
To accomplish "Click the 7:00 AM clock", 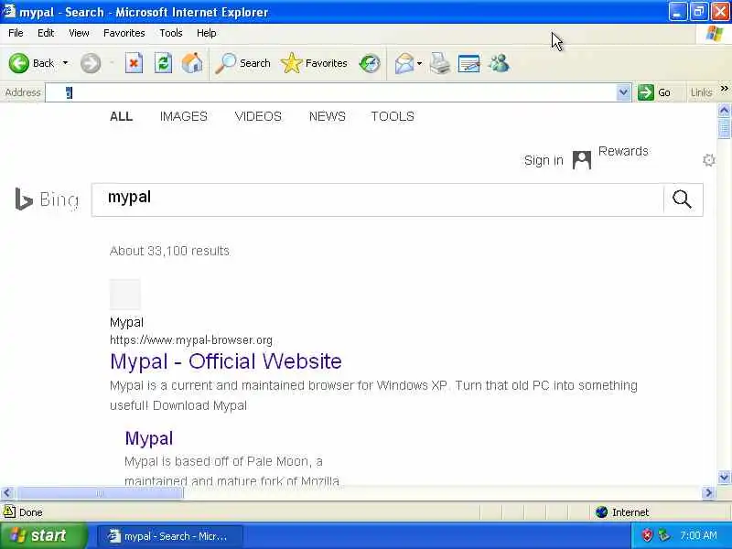I will [698, 535].
